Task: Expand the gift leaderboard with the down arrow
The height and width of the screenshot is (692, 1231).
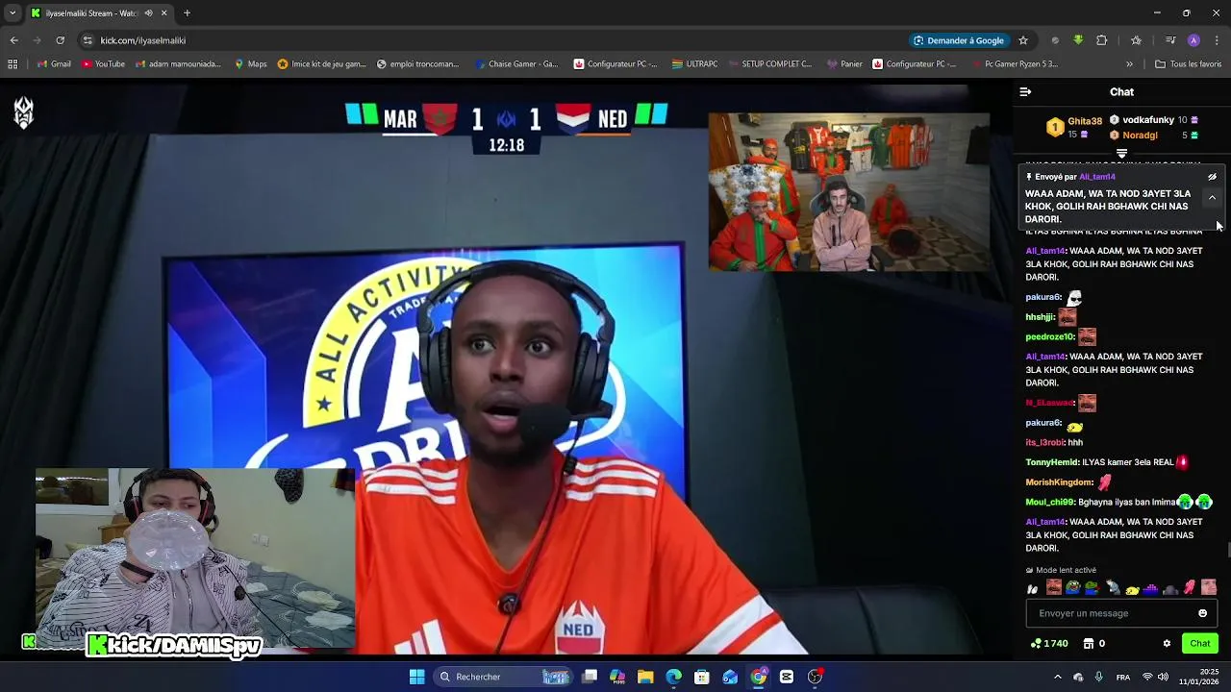Action: [x=1121, y=154]
